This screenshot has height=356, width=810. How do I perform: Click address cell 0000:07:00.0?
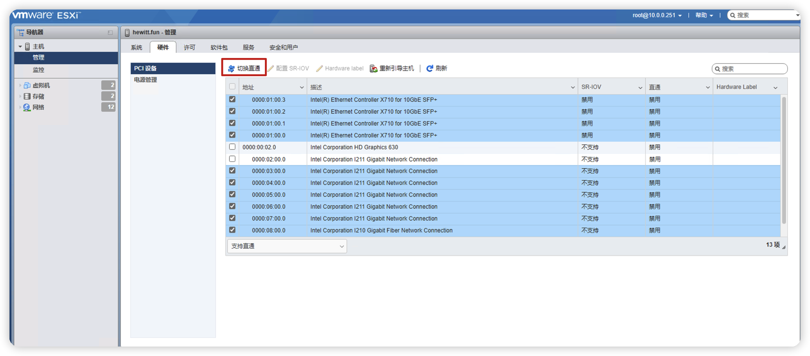coord(268,218)
